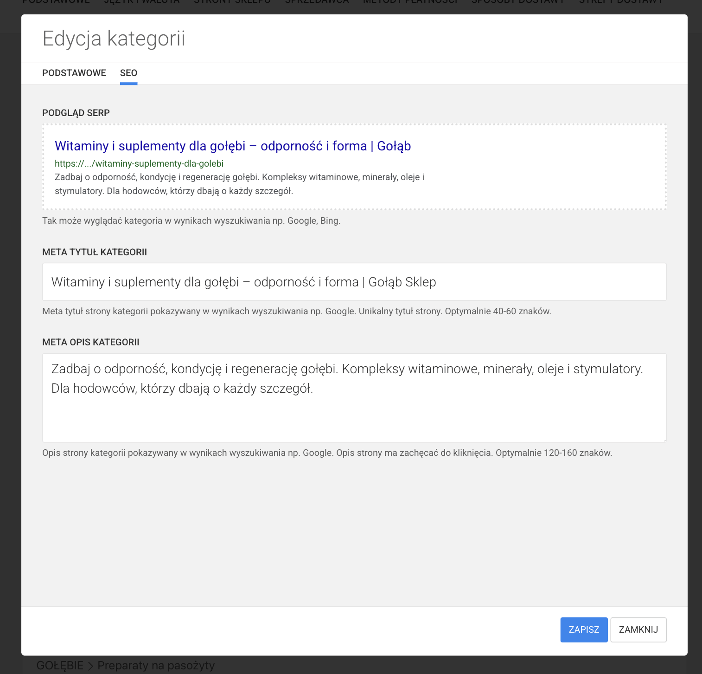This screenshot has width=702, height=674.
Task: Click the 'Edycja kategorii' dialog heading
Action: (x=114, y=38)
